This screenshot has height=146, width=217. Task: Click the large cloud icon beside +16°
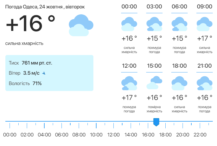click(x=79, y=26)
